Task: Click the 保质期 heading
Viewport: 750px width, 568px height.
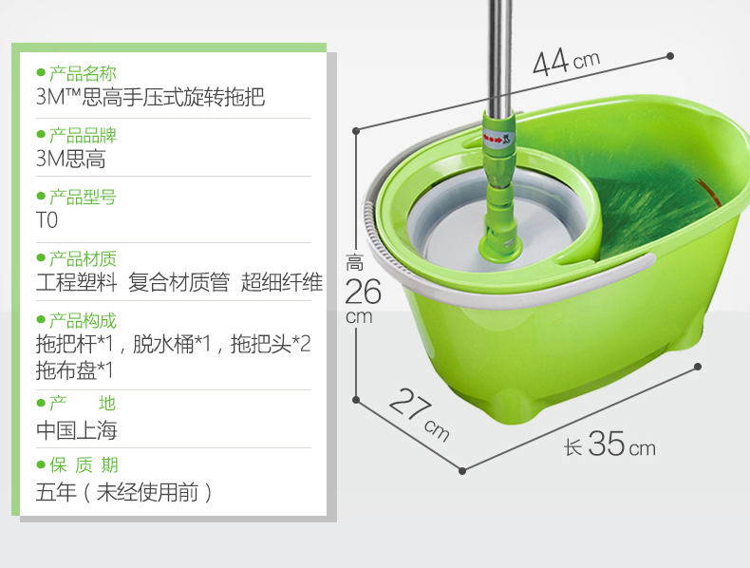Action: point(84,464)
